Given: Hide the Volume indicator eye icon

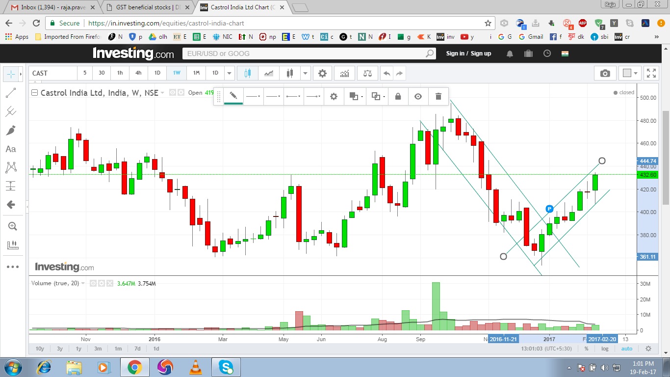Looking at the screenshot, I should pyautogui.click(x=94, y=283).
